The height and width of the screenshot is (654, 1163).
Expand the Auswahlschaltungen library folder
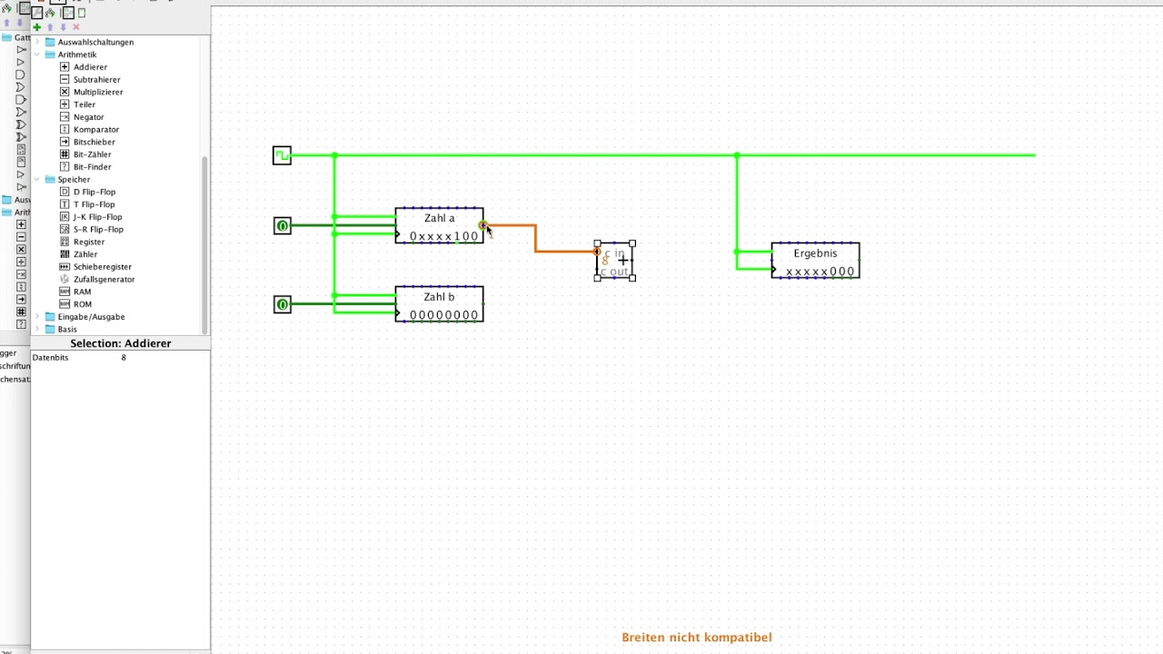[x=37, y=42]
